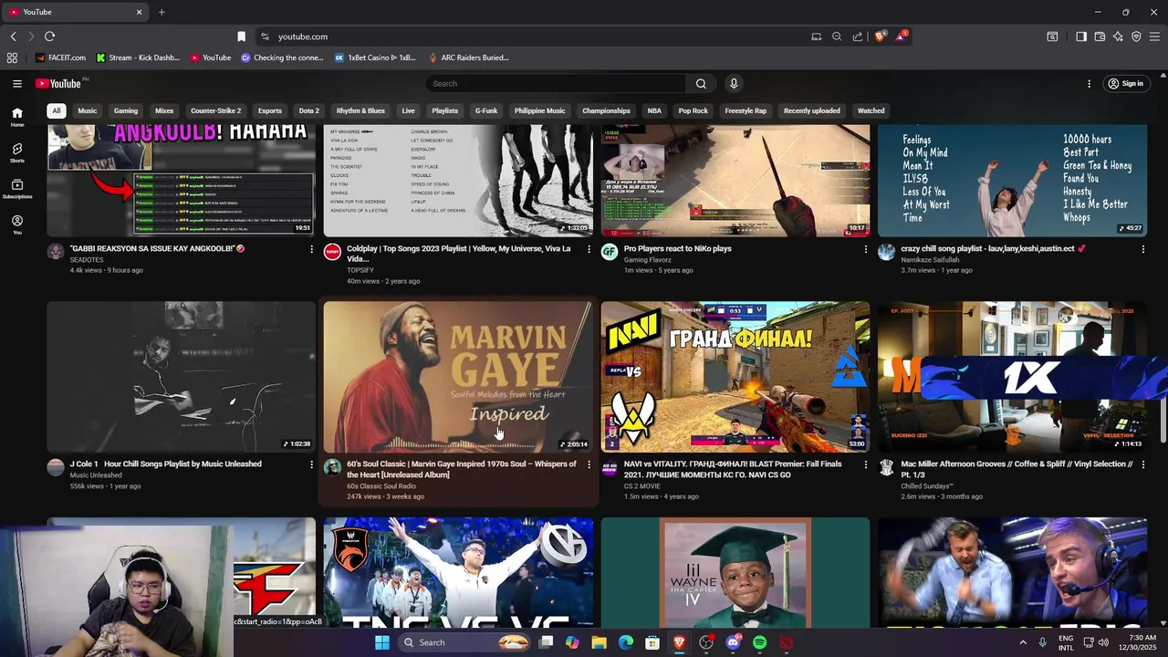Open ARC Raiders Buried bookmark
The width and height of the screenshot is (1168, 657).
coord(468,57)
